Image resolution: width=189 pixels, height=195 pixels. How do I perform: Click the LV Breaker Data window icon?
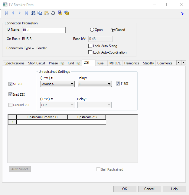(5, 5)
